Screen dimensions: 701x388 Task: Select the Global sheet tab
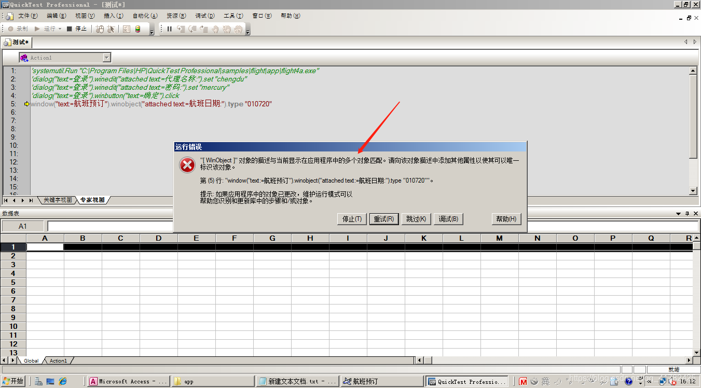point(31,361)
